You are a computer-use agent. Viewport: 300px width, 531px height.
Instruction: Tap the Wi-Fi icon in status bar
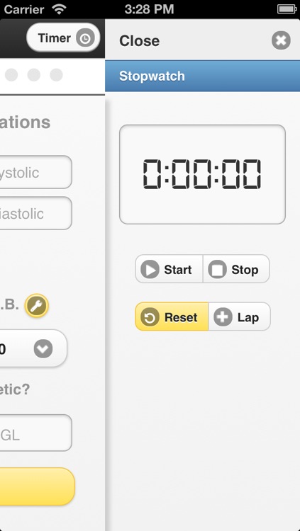point(59,9)
